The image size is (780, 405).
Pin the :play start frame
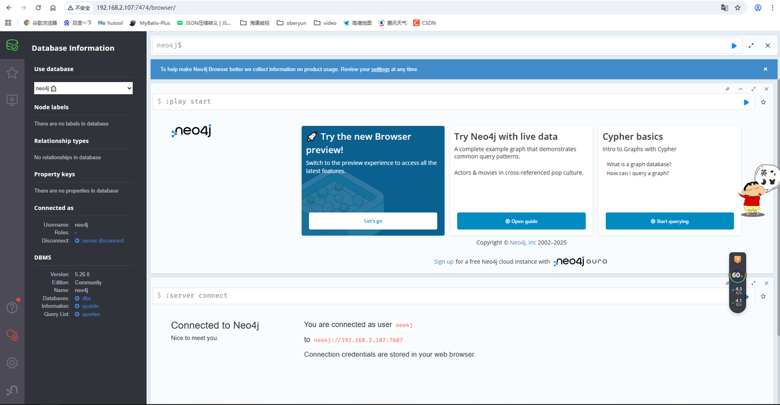727,89
